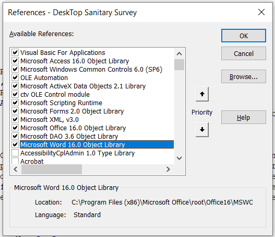275x237 pixels.
Task: Select Microsoft Windows Common Controls 6.0 (SP6) entry
Action: pos(91,70)
